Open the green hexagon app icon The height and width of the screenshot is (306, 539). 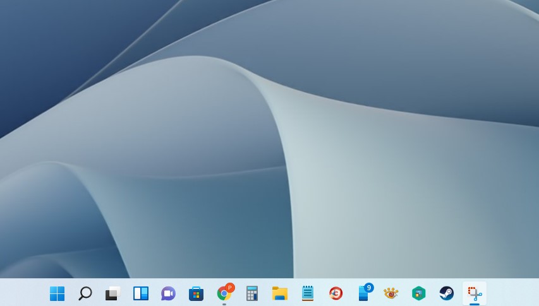[419, 293]
